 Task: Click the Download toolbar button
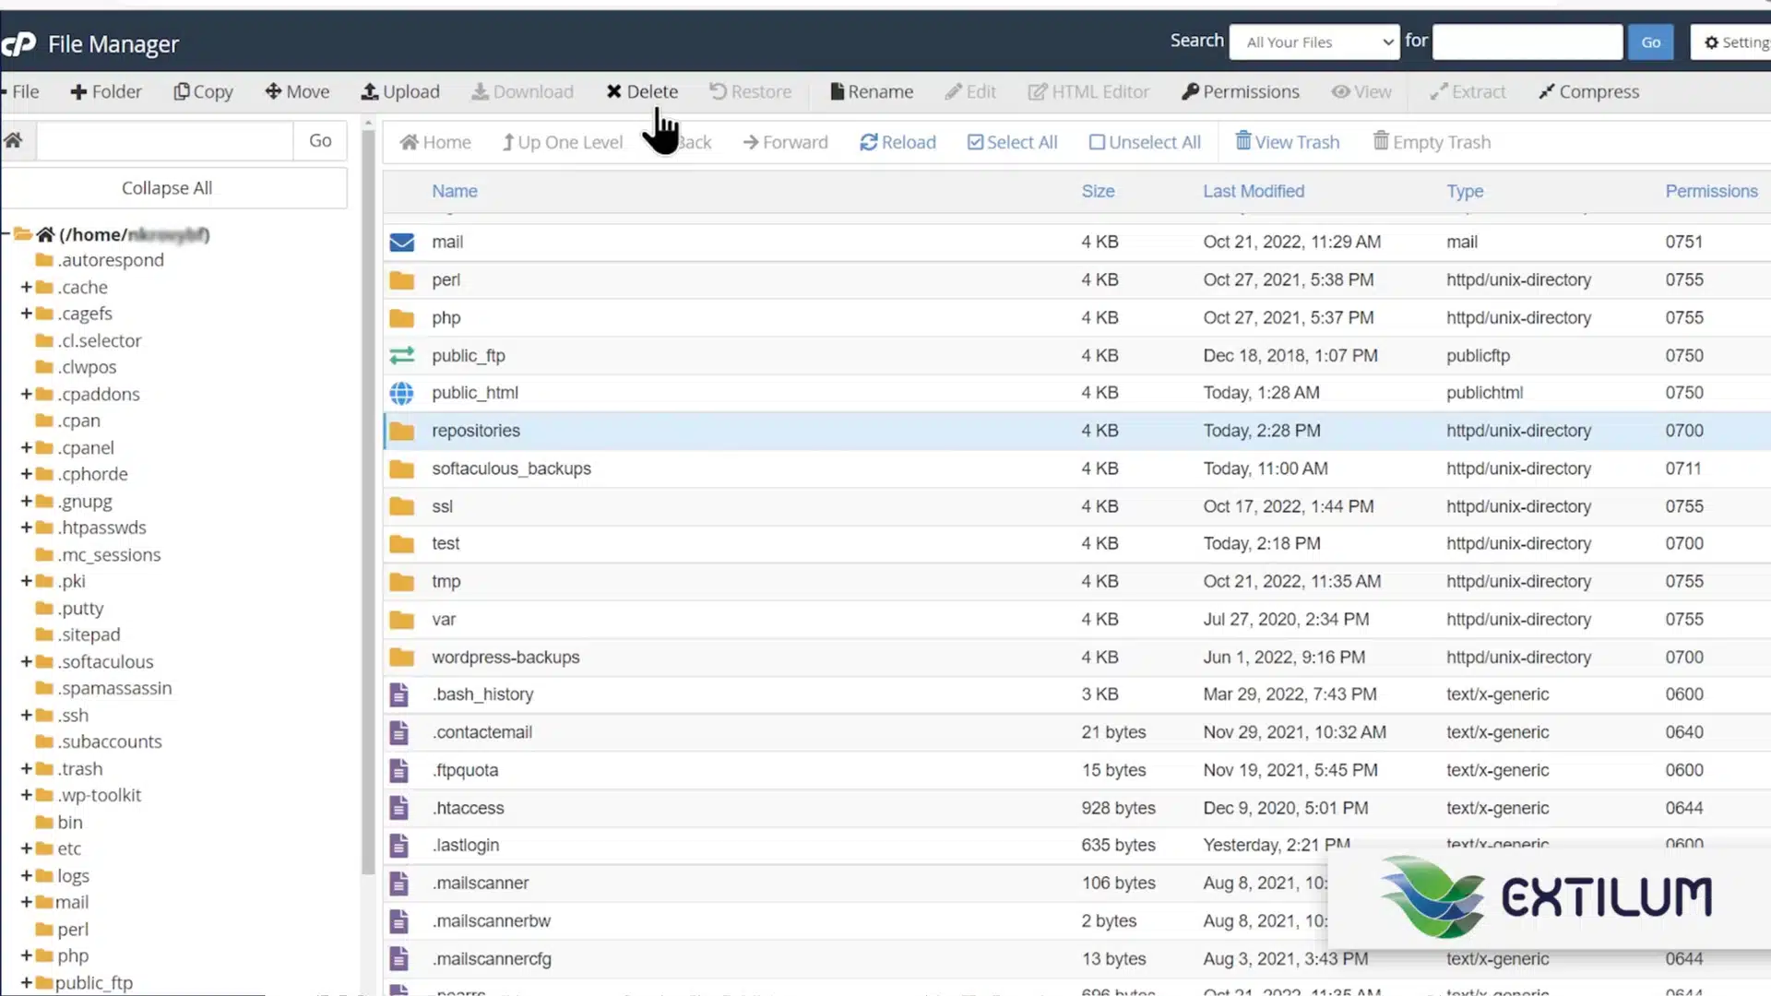coord(522,91)
